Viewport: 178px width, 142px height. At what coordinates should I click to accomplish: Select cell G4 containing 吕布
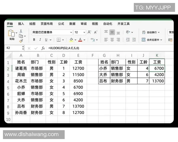(104, 81)
